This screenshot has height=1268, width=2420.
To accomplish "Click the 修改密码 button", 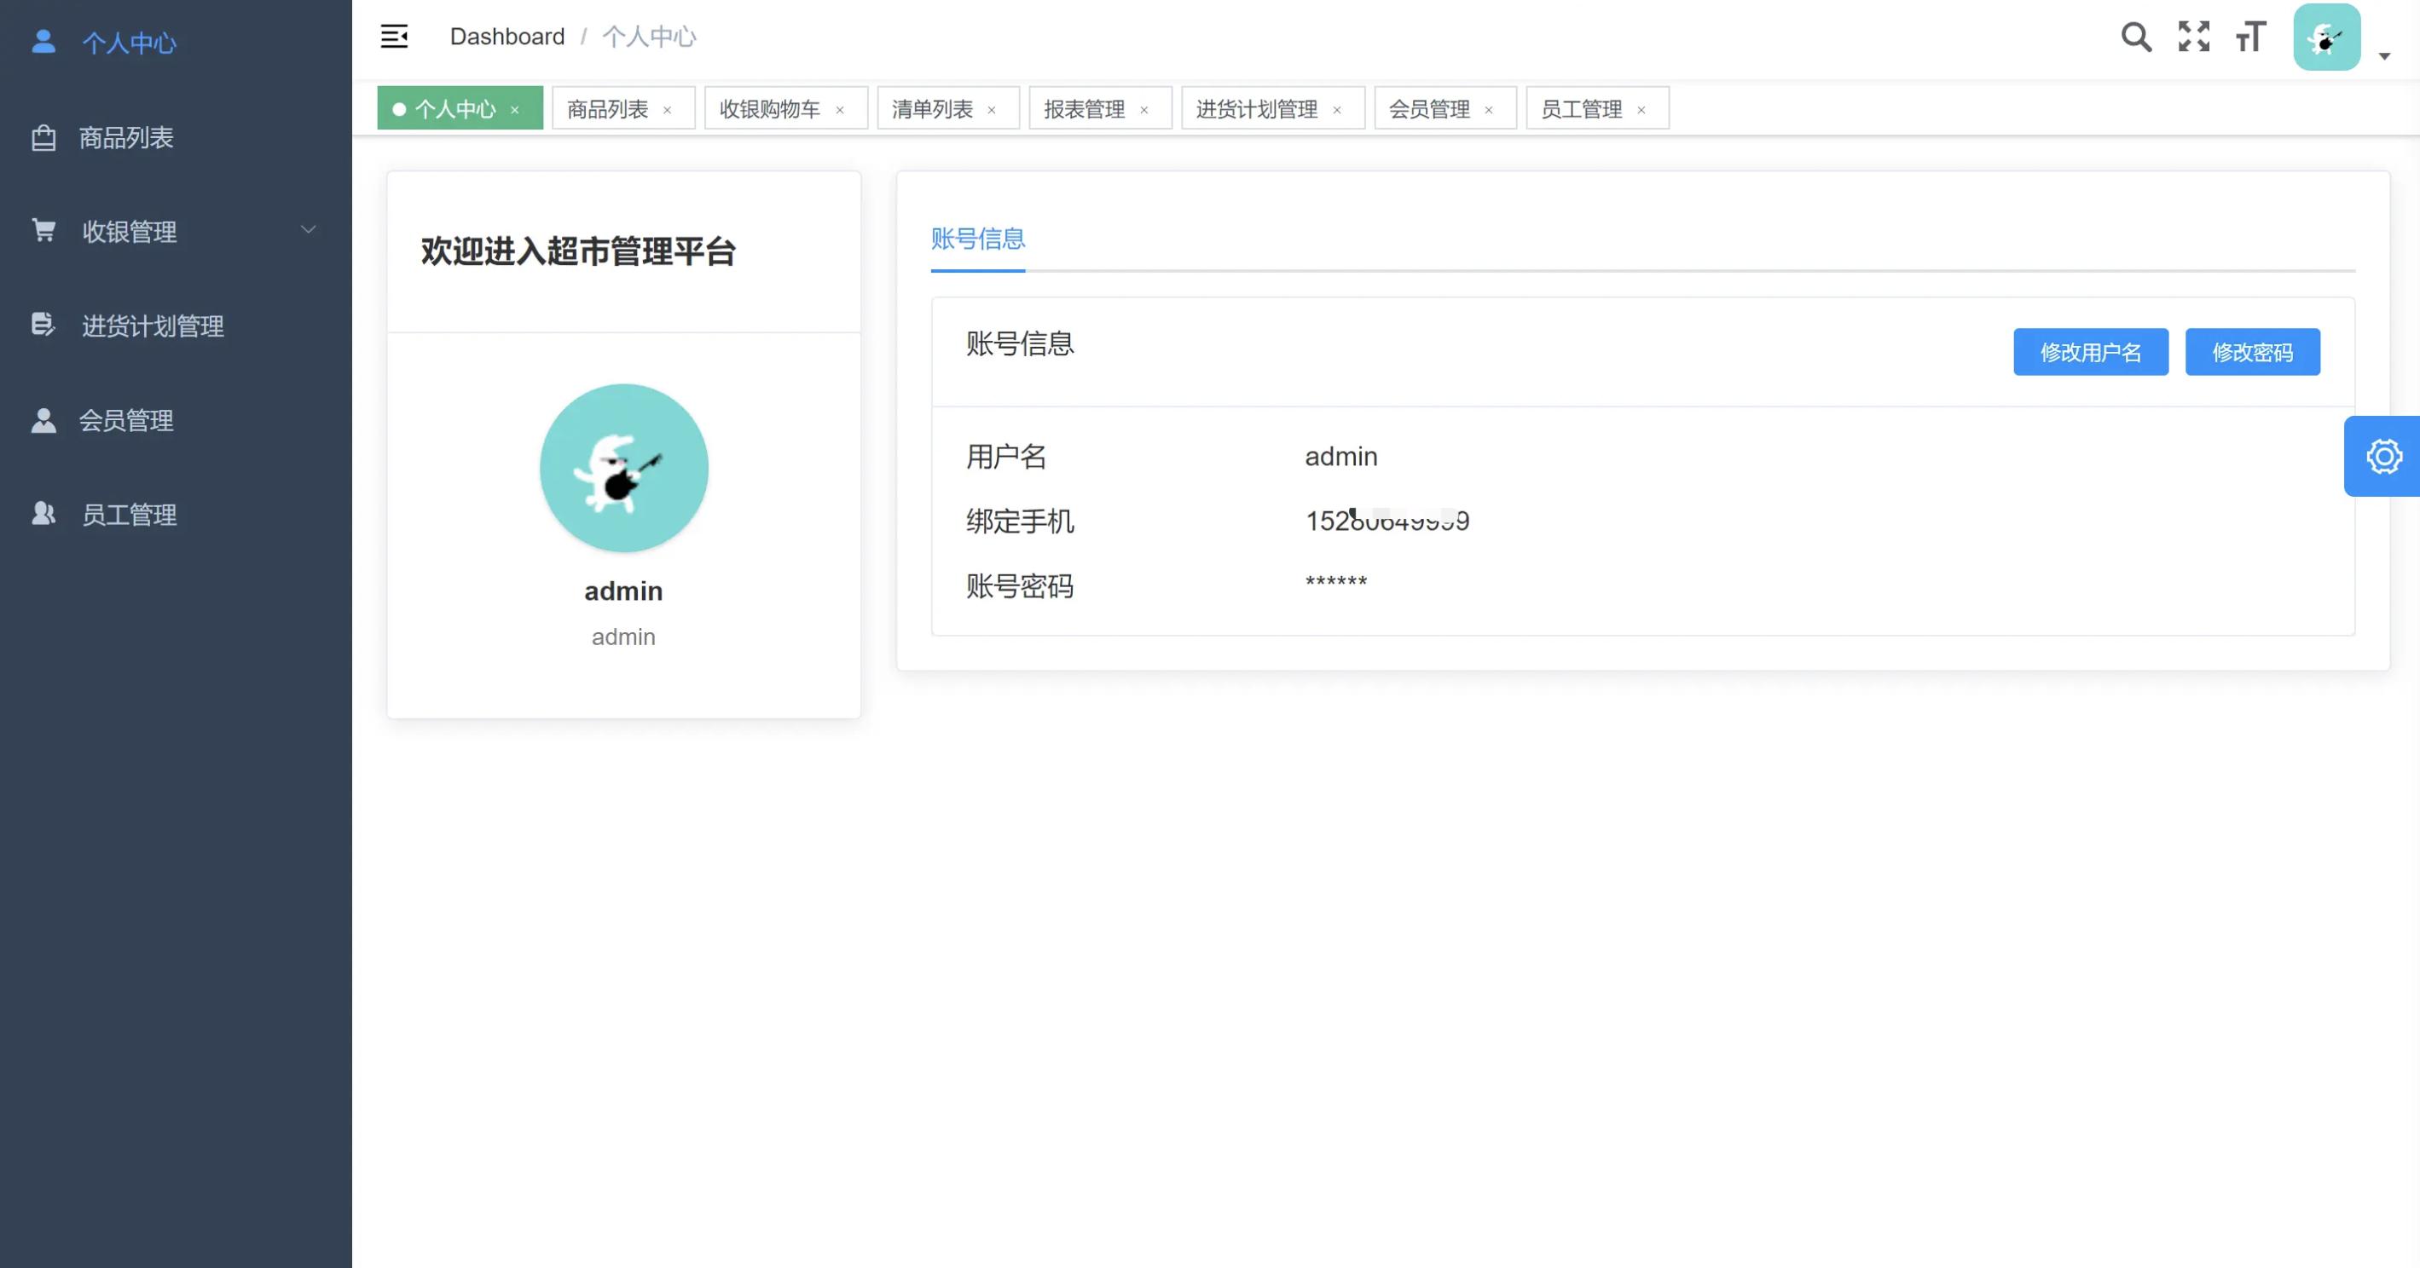I will tap(2253, 352).
